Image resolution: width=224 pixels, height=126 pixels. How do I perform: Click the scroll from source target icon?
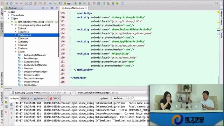(43, 8)
